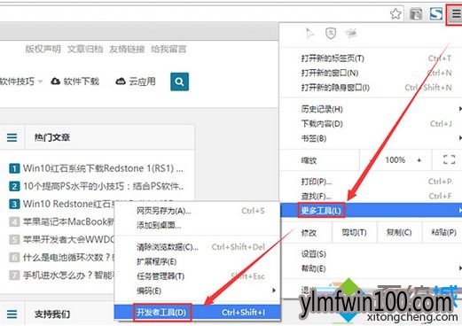Click the blue S extension icon
The height and width of the screenshot is (326, 462).
click(436, 13)
